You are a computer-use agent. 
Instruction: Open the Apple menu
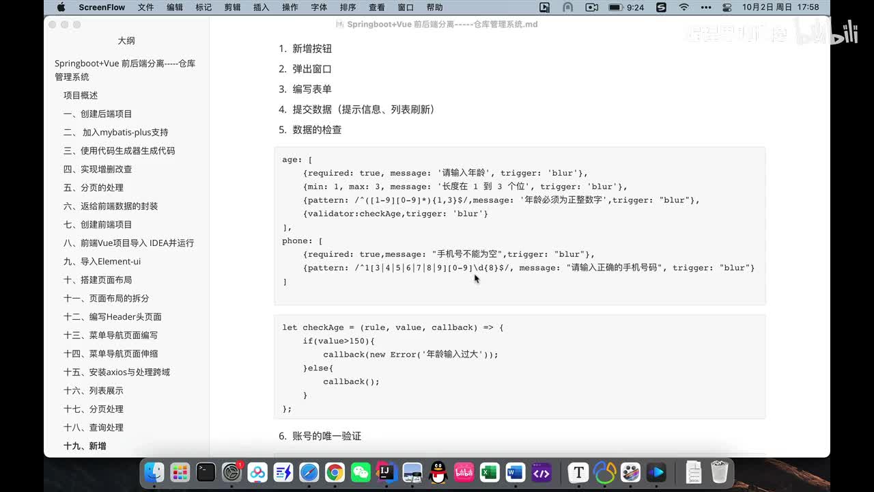(61, 8)
